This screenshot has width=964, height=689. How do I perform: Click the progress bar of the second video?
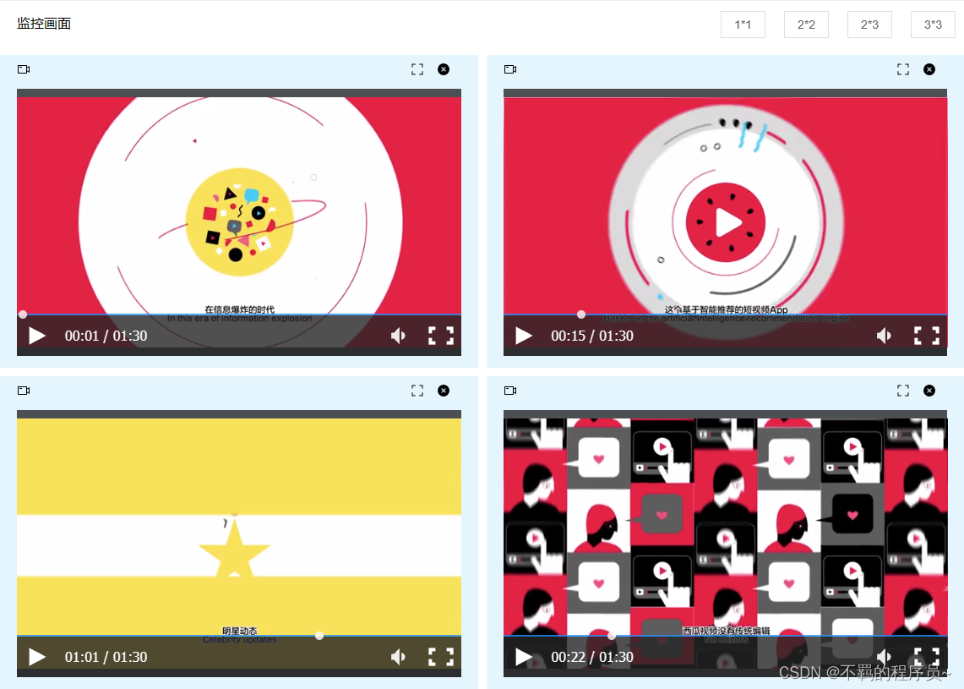click(x=725, y=314)
